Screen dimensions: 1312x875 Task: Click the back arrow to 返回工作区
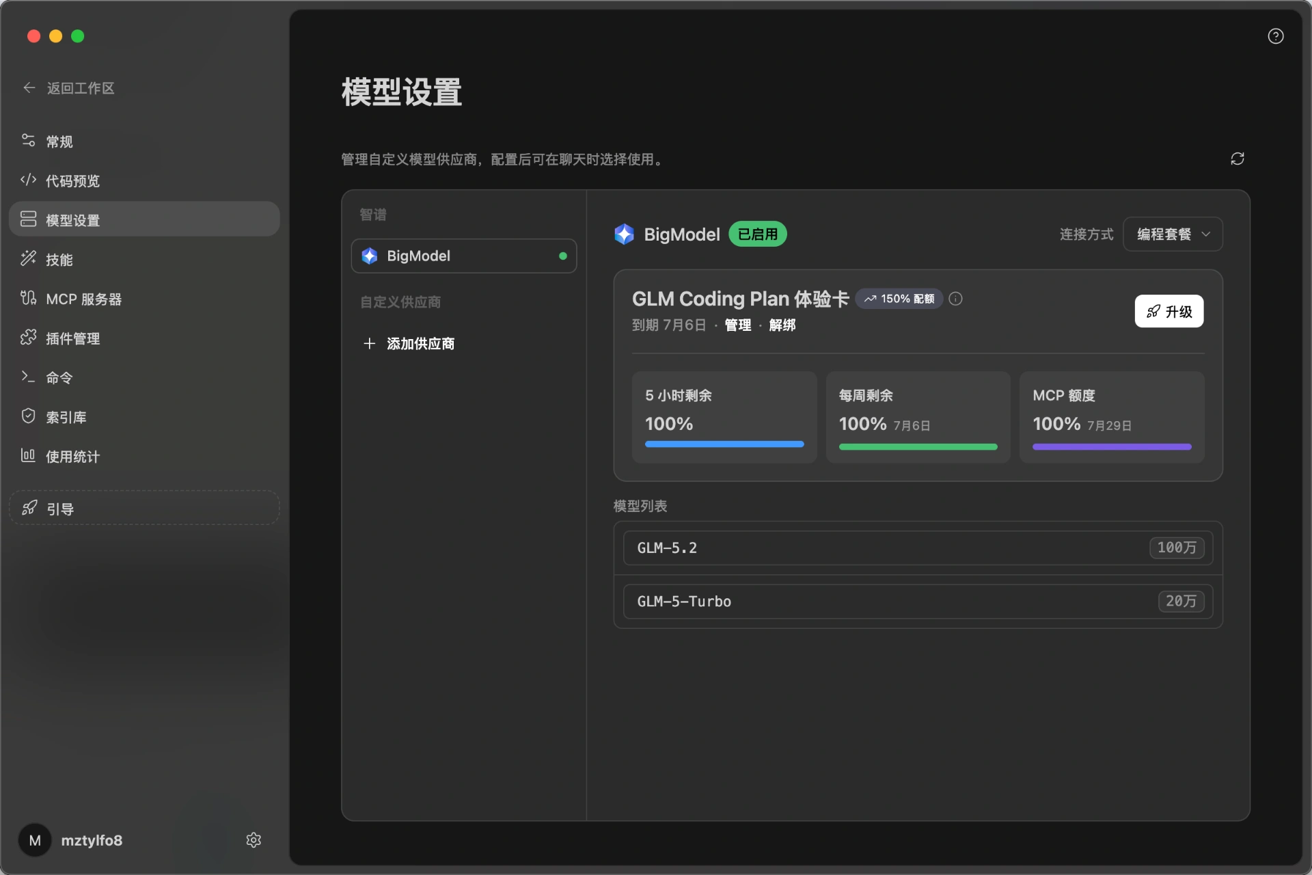point(29,87)
